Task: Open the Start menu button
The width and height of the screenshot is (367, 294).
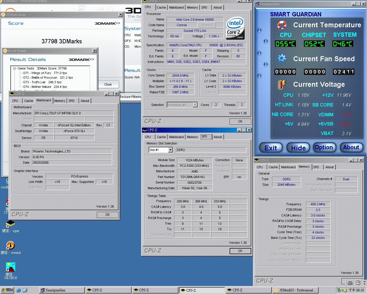Action: tap(7, 290)
